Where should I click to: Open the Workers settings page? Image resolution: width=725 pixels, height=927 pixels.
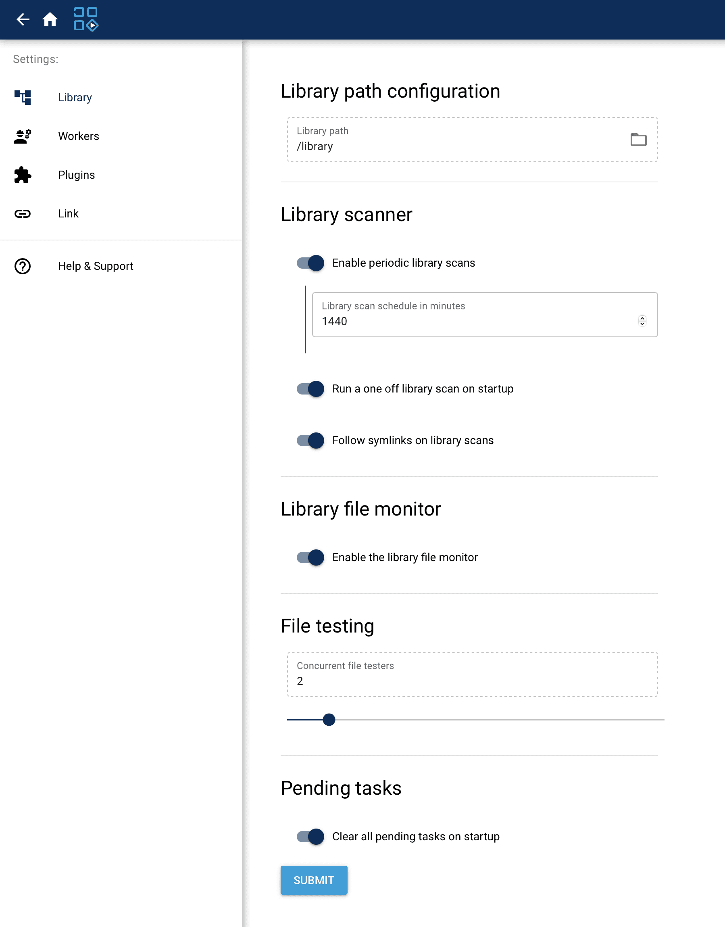point(79,136)
